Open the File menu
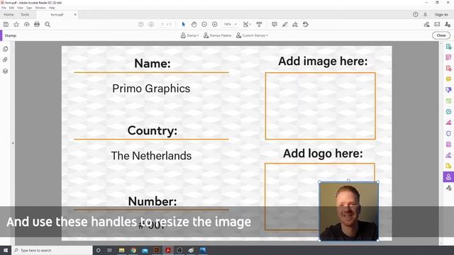 point(4,8)
